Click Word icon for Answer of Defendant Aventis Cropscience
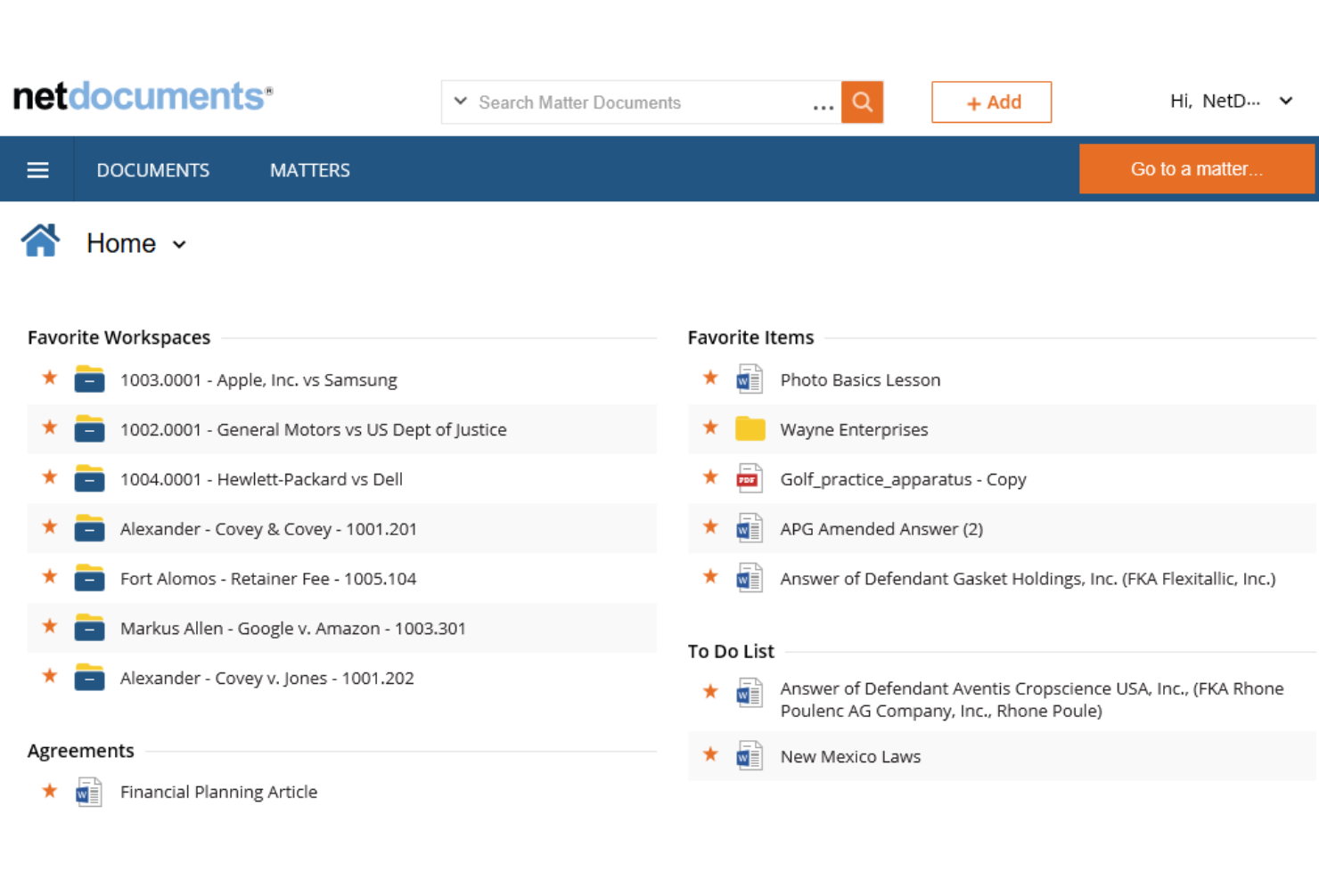The width and height of the screenshot is (1319, 879). (x=750, y=693)
